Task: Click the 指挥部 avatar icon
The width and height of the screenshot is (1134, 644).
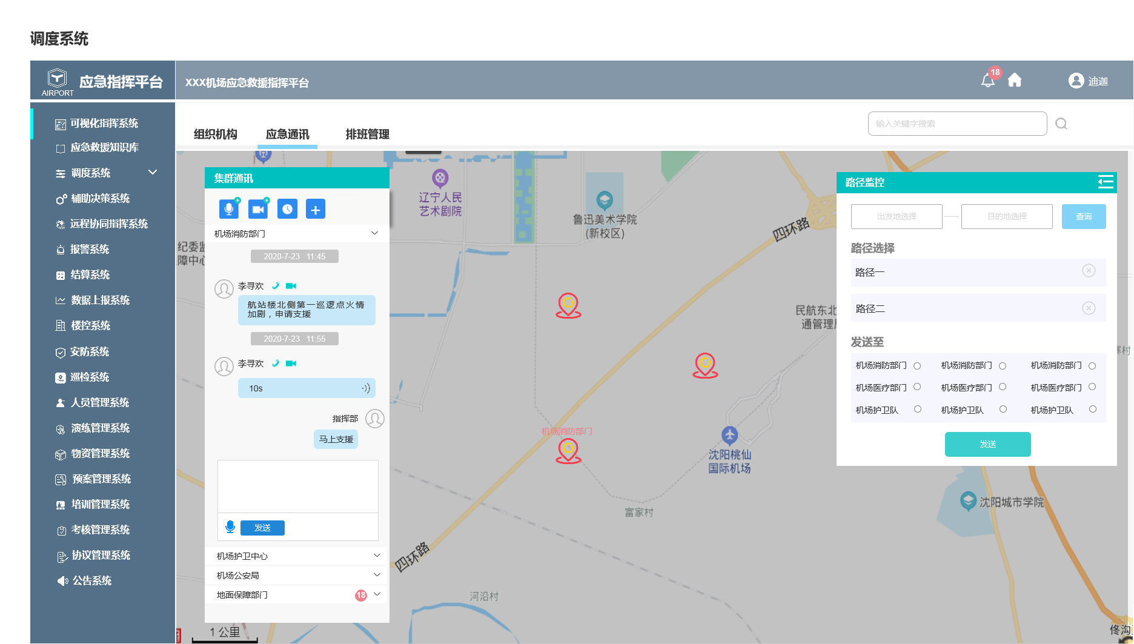Action: pyautogui.click(x=375, y=419)
